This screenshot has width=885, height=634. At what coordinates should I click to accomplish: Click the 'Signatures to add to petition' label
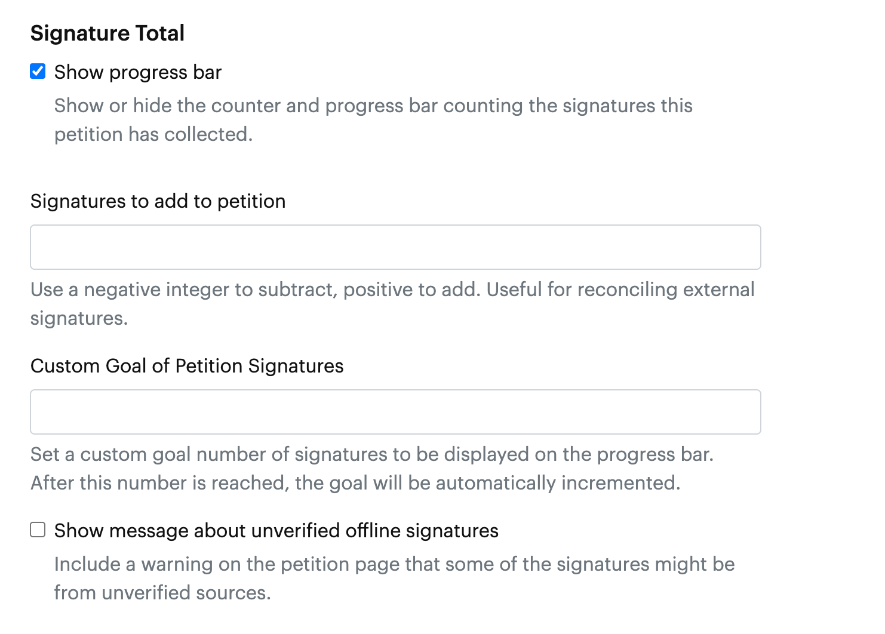click(158, 201)
